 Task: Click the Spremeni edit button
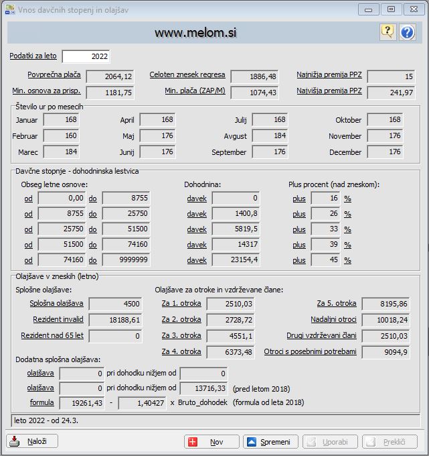click(269, 442)
